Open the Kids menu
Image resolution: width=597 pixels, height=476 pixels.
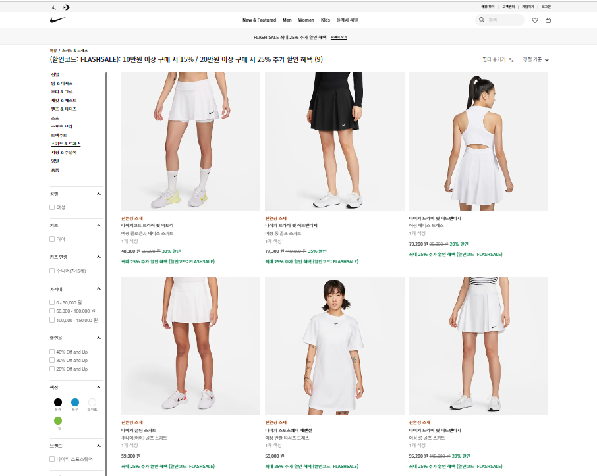tap(326, 20)
